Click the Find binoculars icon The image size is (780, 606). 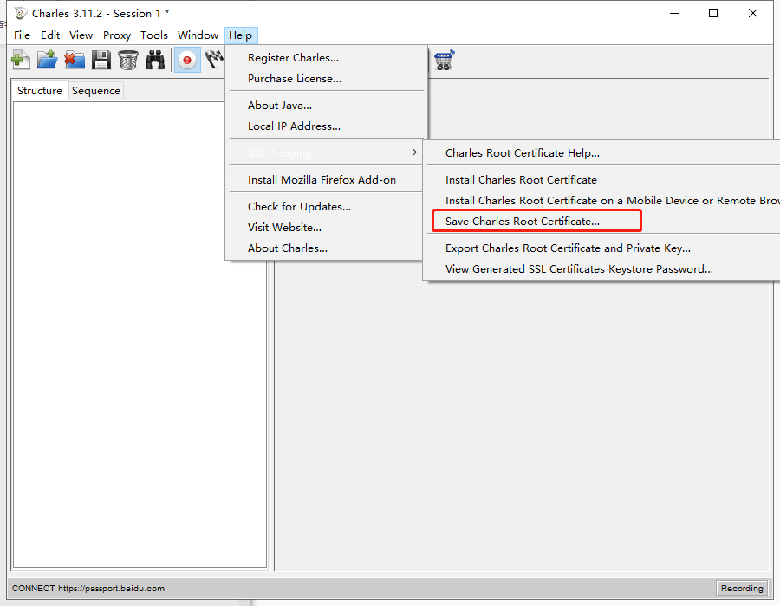coord(155,60)
